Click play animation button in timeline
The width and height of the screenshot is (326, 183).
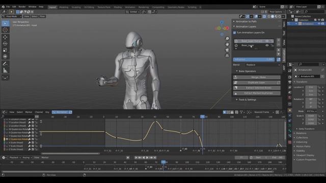[147, 158]
